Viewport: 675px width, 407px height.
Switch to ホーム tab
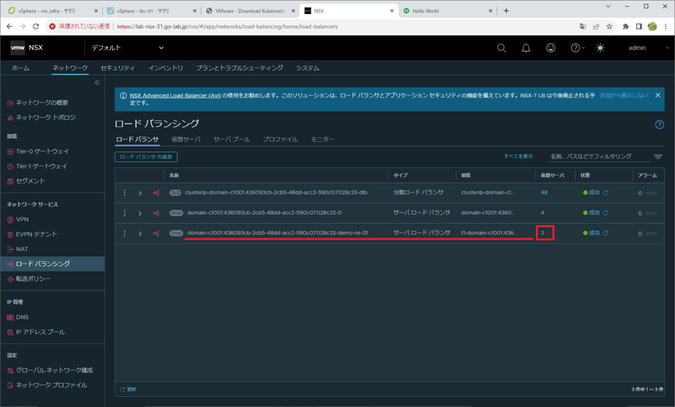coord(20,68)
